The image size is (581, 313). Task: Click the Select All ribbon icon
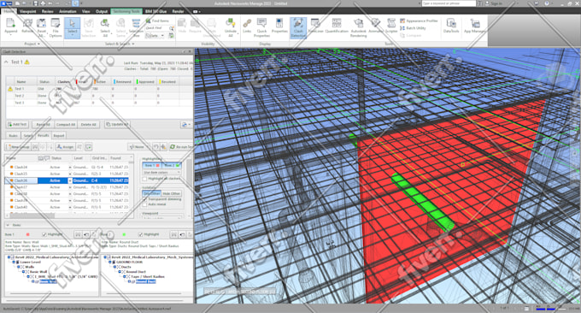[x=105, y=27]
